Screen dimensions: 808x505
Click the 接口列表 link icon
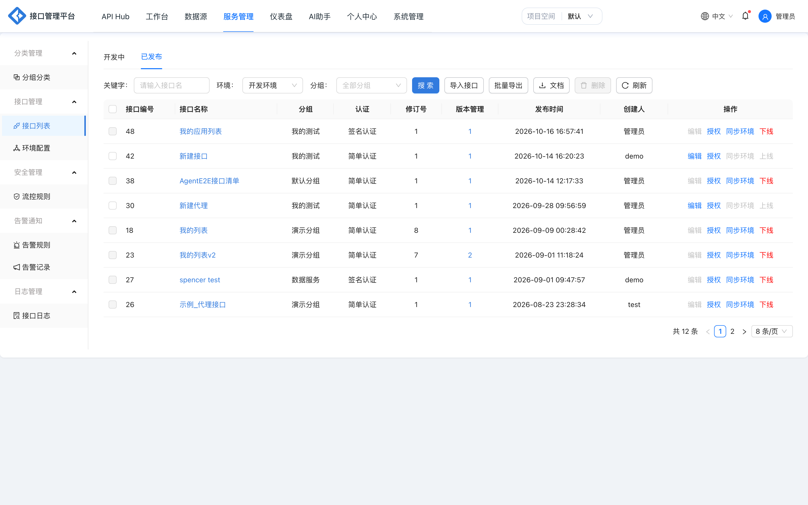pyautogui.click(x=16, y=125)
